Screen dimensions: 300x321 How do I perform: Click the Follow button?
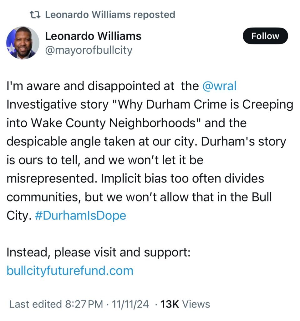[265, 36]
